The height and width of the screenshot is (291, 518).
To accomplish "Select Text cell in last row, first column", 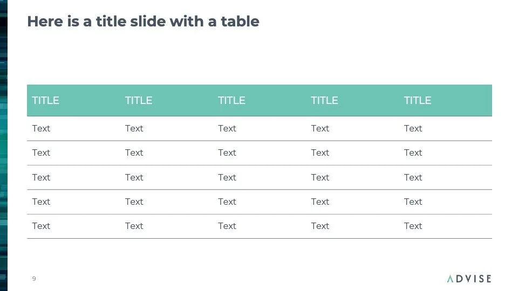I will [x=41, y=226].
